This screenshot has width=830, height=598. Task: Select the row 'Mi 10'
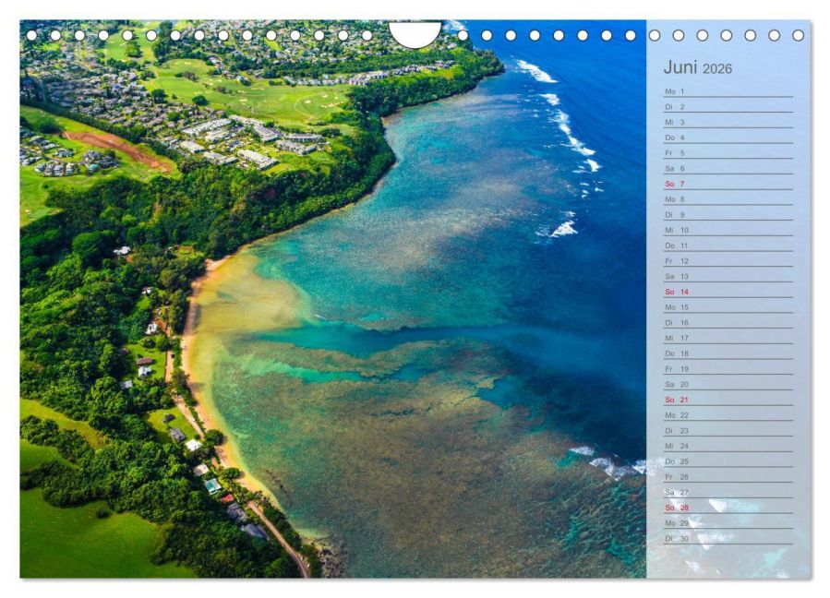pos(728,230)
